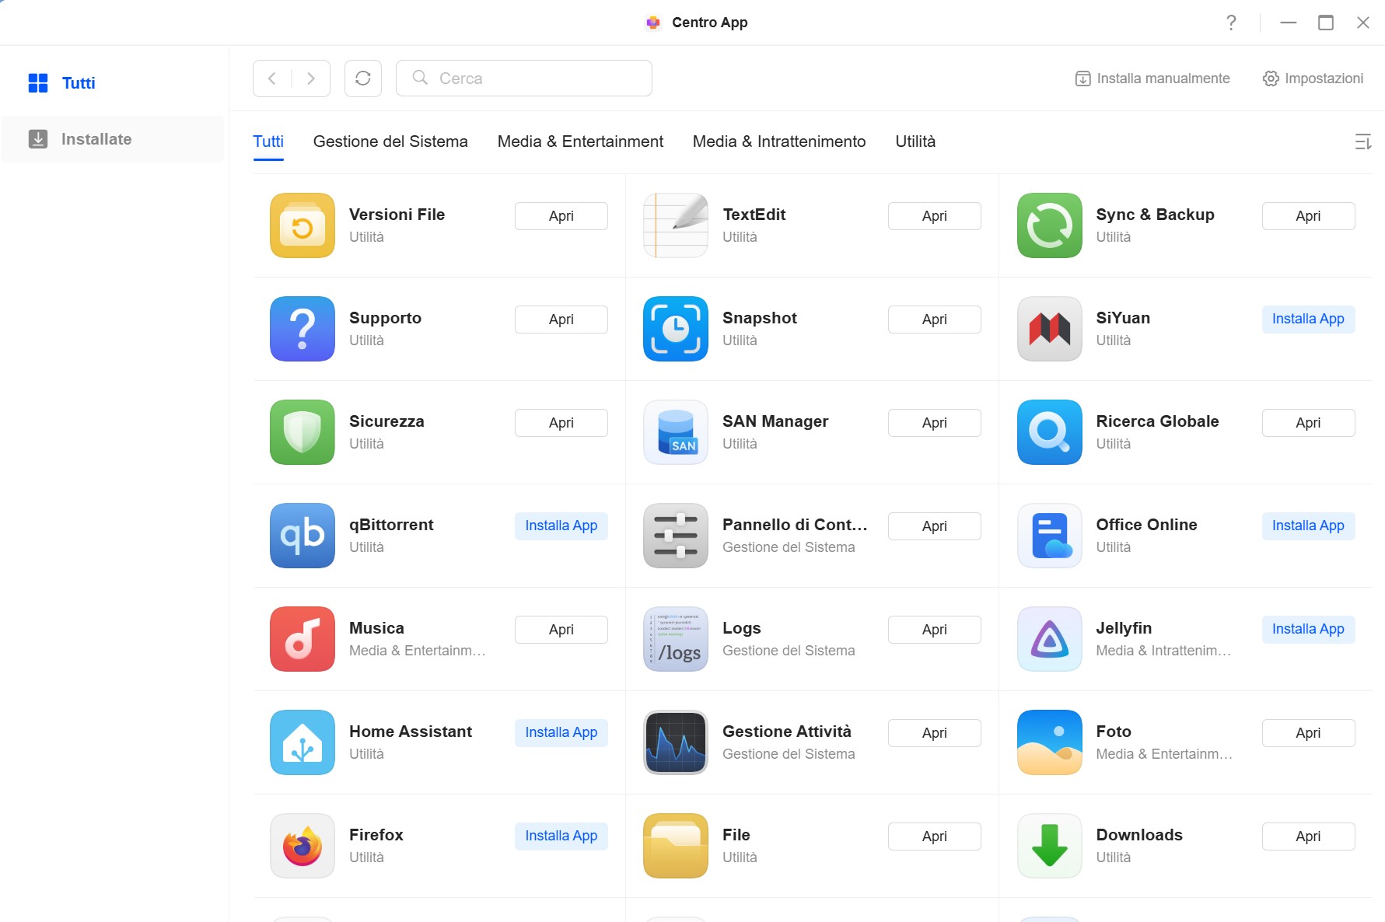
Task: Go back with the left arrow
Action: [272, 79]
